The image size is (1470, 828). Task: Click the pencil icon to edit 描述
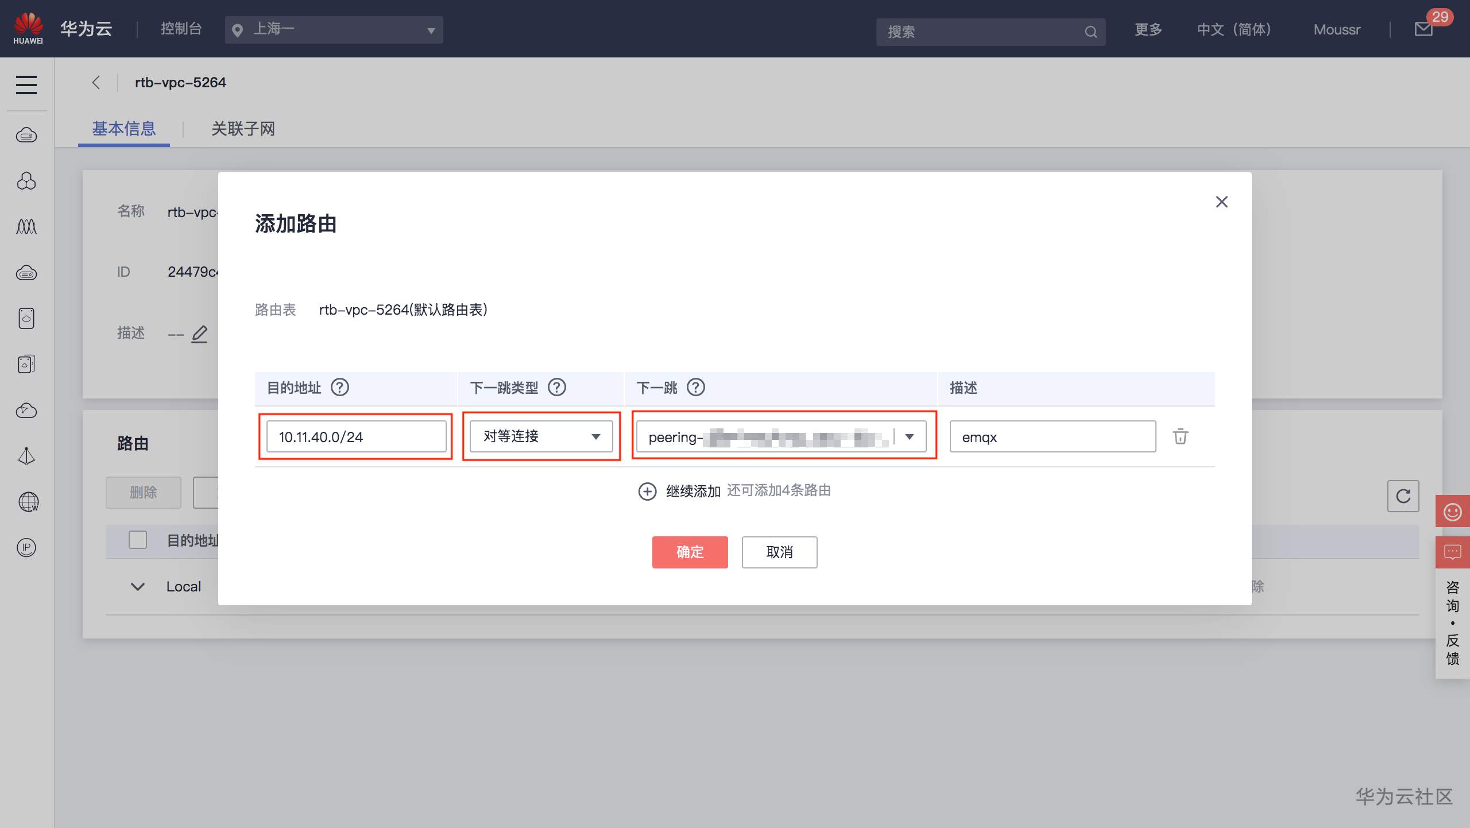(199, 334)
